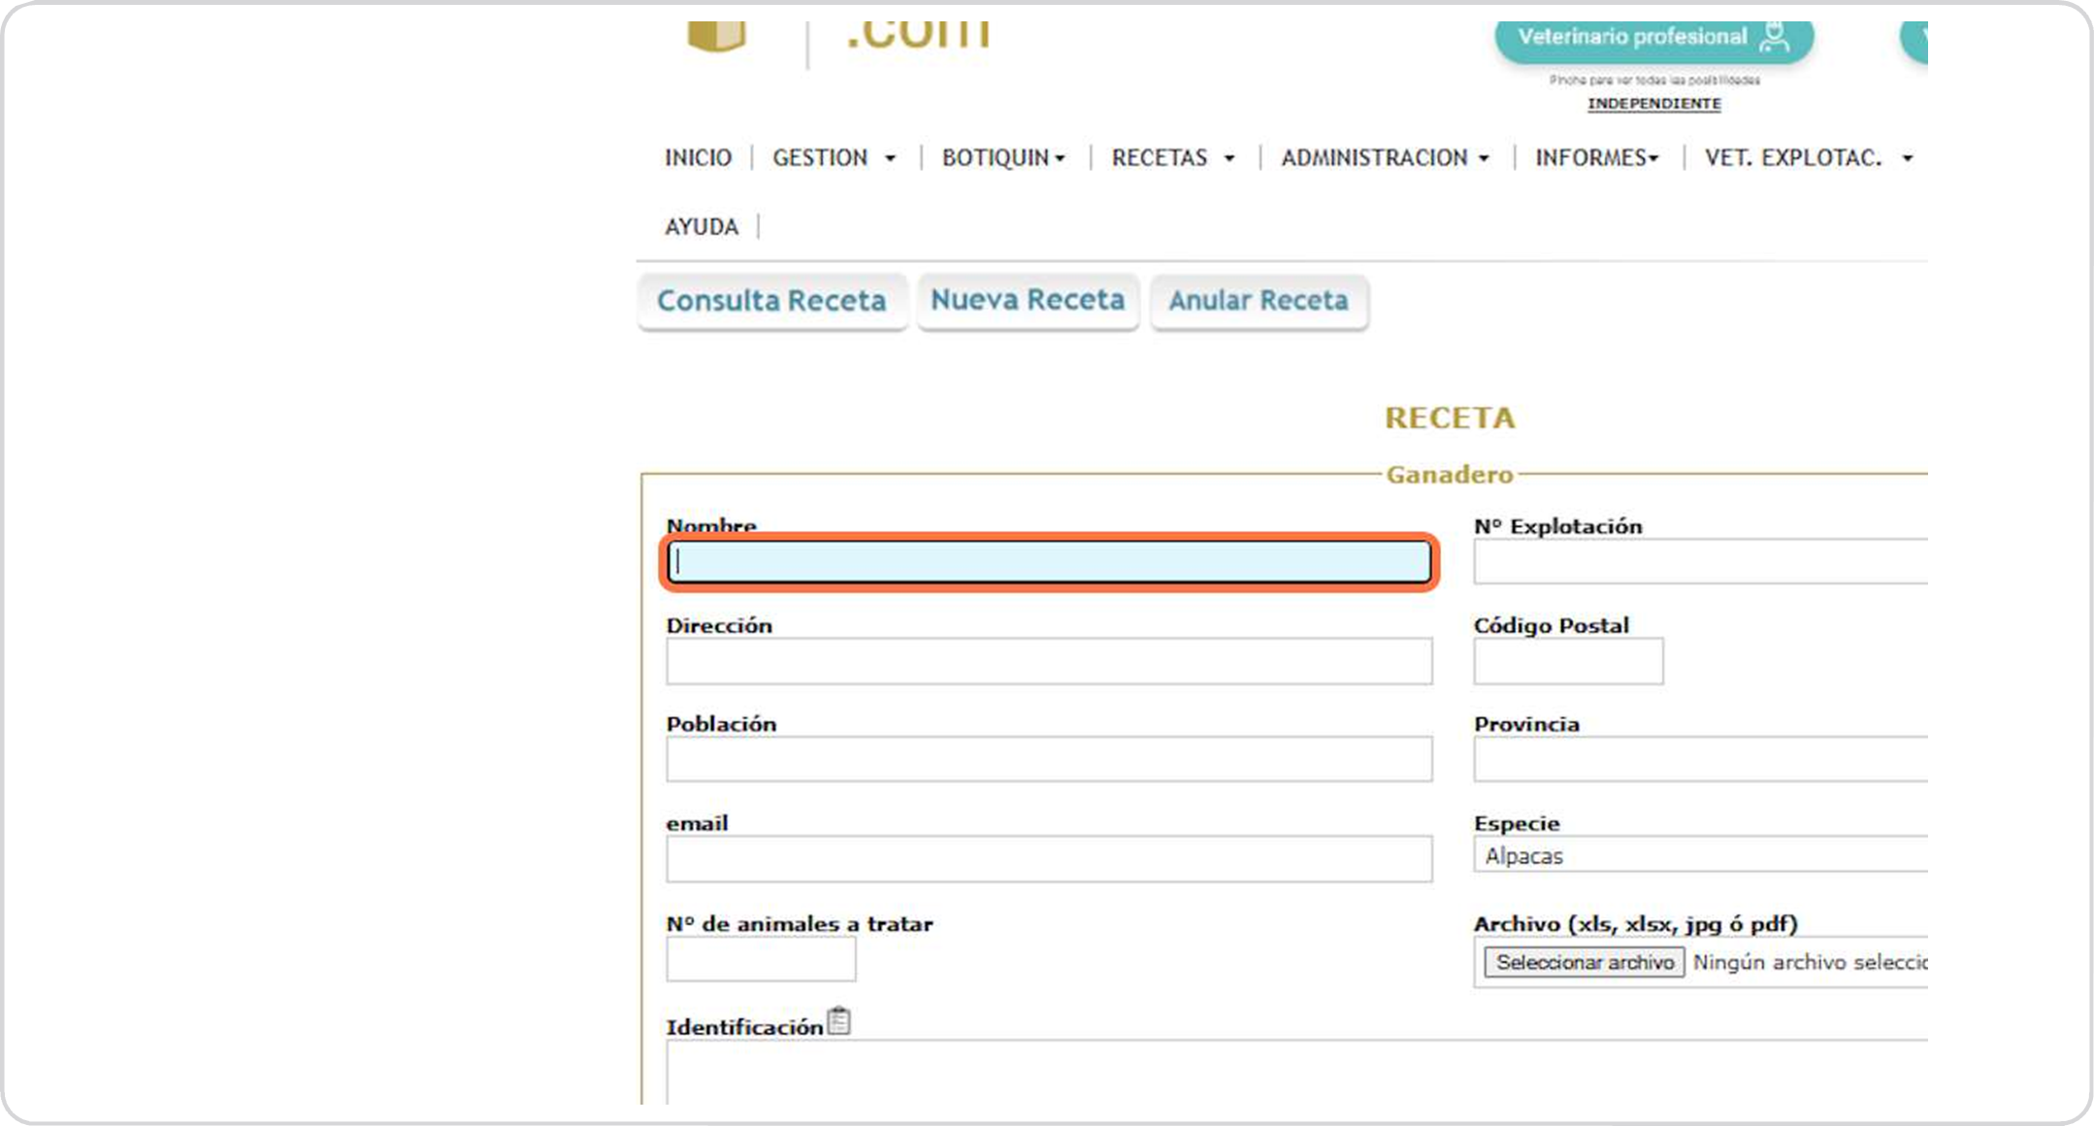The image size is (2094, 1126).
Task: Click the Veterinario profesional button
Action: point(1652,38)
